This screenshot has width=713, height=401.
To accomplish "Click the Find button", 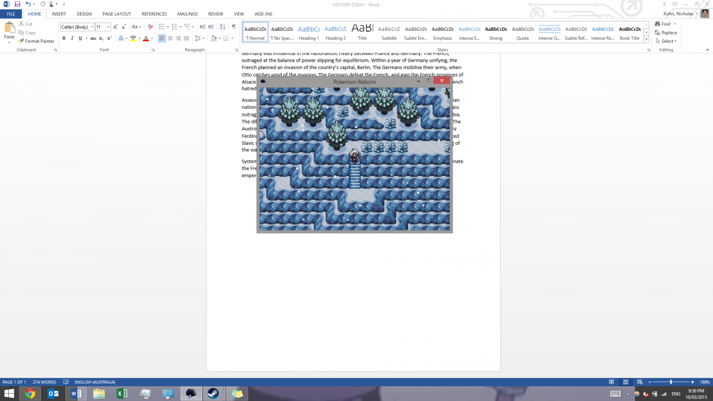I will [664, 24].
